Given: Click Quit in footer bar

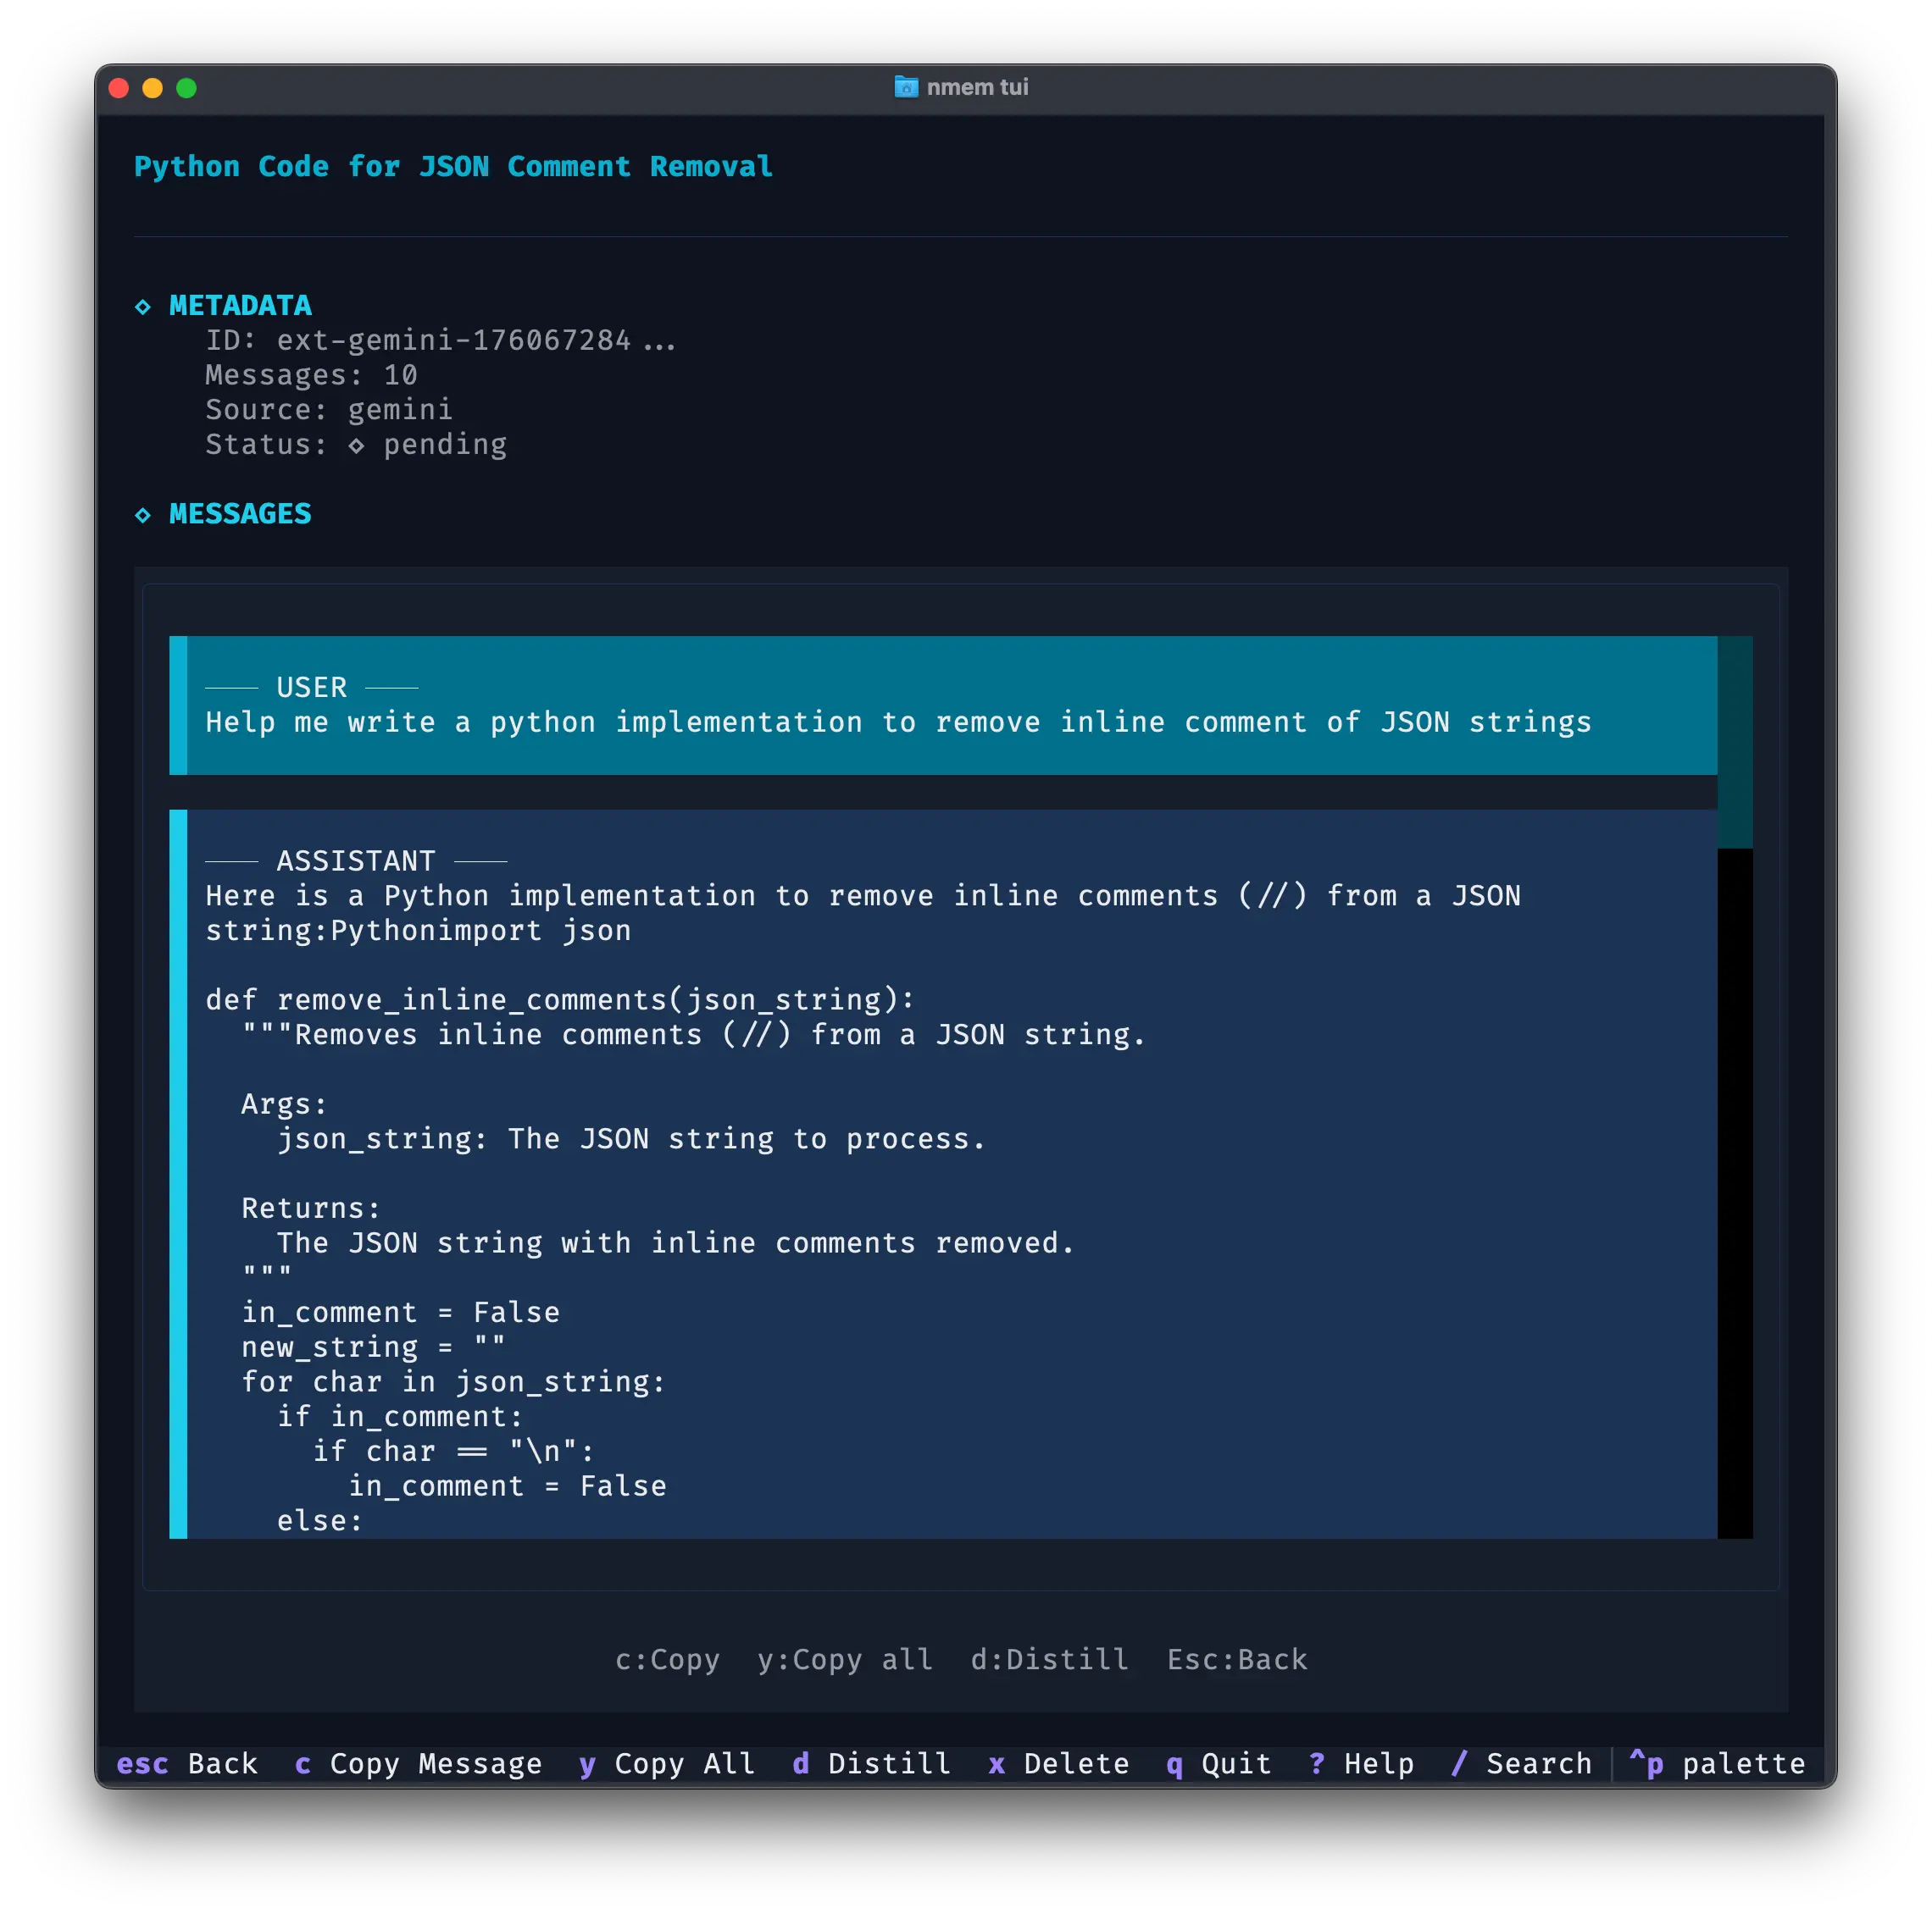Looking at the screenshot, I should [x=1219, y=1764].
